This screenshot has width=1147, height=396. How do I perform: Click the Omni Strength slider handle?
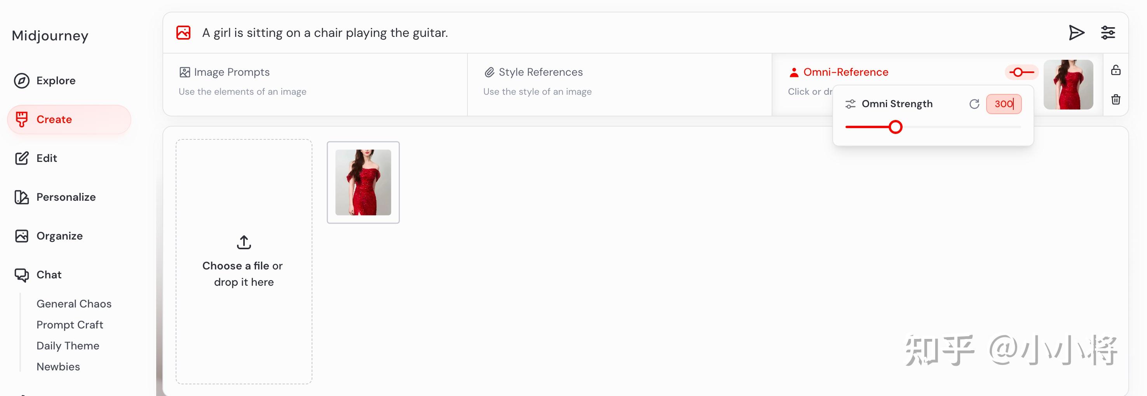(895, 127)
